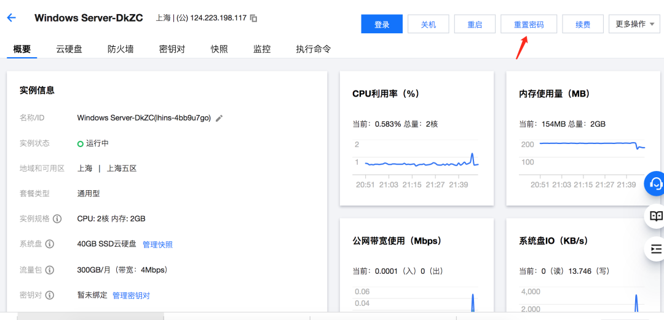The width and height of the screenshot is (664, 320).
Task: Click instance ID Windows Server-DkZC(lhins-4bb9u7go)
Action: 144,118
